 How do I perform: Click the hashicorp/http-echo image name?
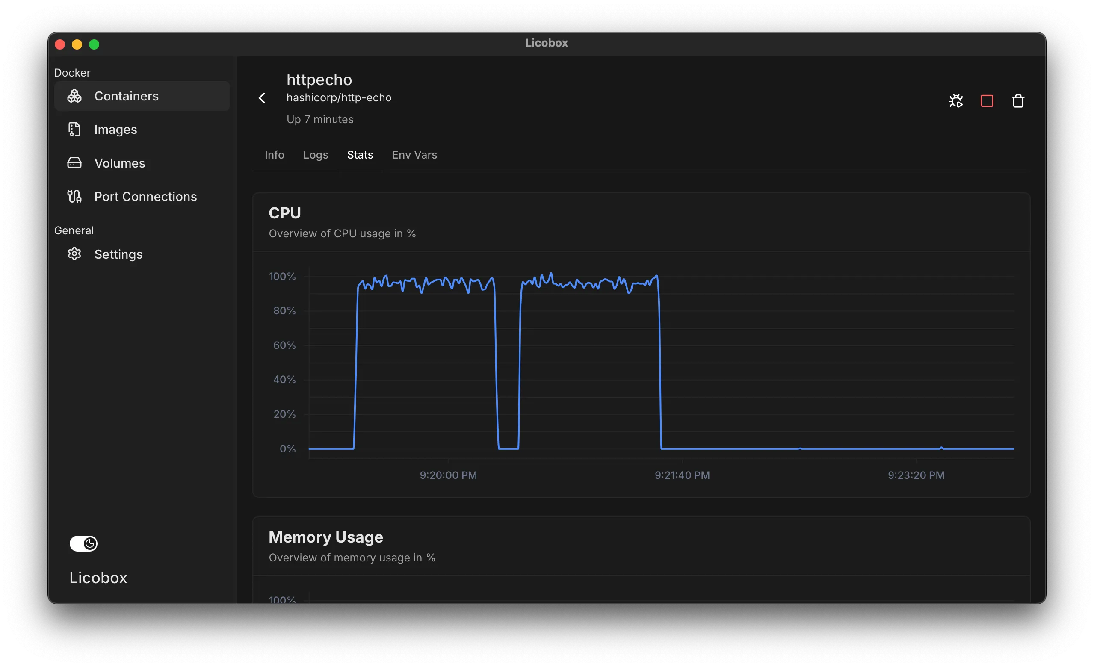(338, 97)
